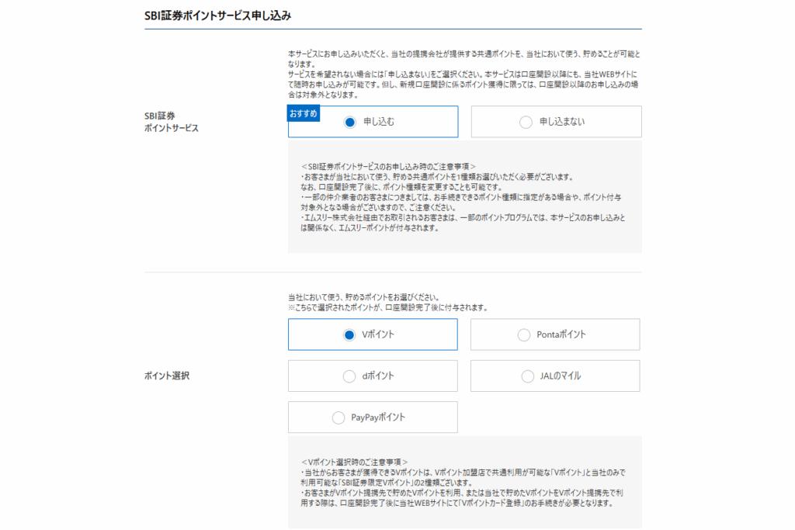
Task: Click the おすすめ badge
Action: tap(304, 113)
